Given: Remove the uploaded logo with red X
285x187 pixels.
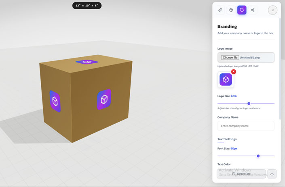Looking at the screenshot, I should coord(234,72).
